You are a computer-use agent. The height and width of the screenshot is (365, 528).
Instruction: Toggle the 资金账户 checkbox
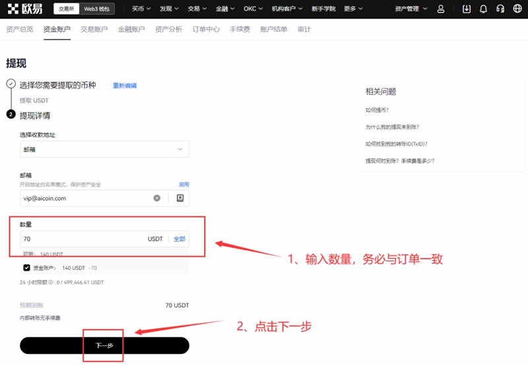(26, 268)
